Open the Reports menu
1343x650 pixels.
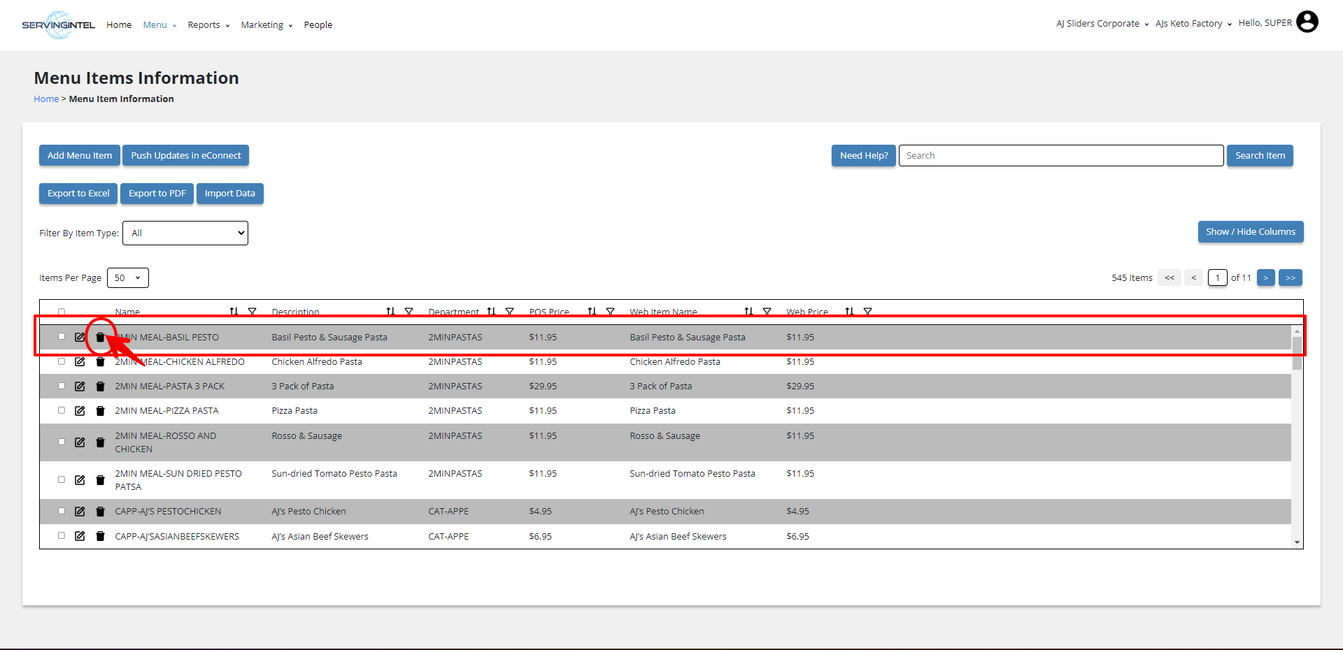pos(208,25)
